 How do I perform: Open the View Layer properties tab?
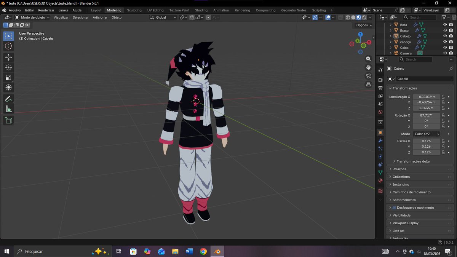380,96
